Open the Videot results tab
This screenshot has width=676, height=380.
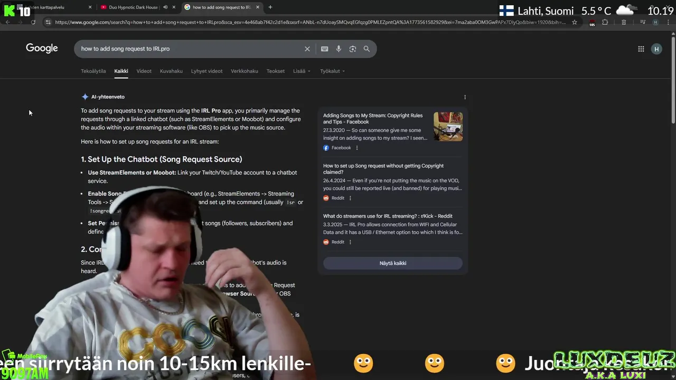click(x=144, y=71)
